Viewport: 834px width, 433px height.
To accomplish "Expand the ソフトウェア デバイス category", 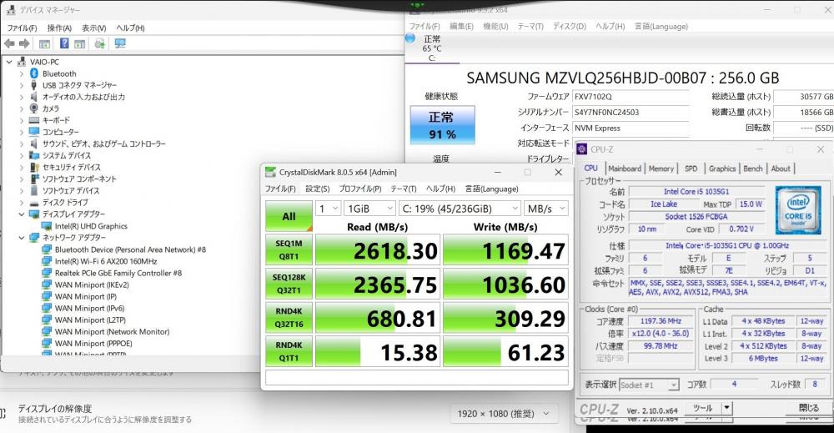I will coord(22,190).
